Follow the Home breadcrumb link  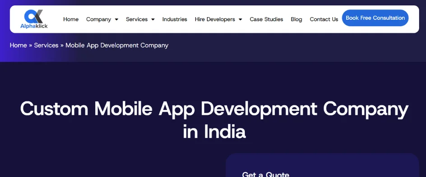[x=18, y=45]
